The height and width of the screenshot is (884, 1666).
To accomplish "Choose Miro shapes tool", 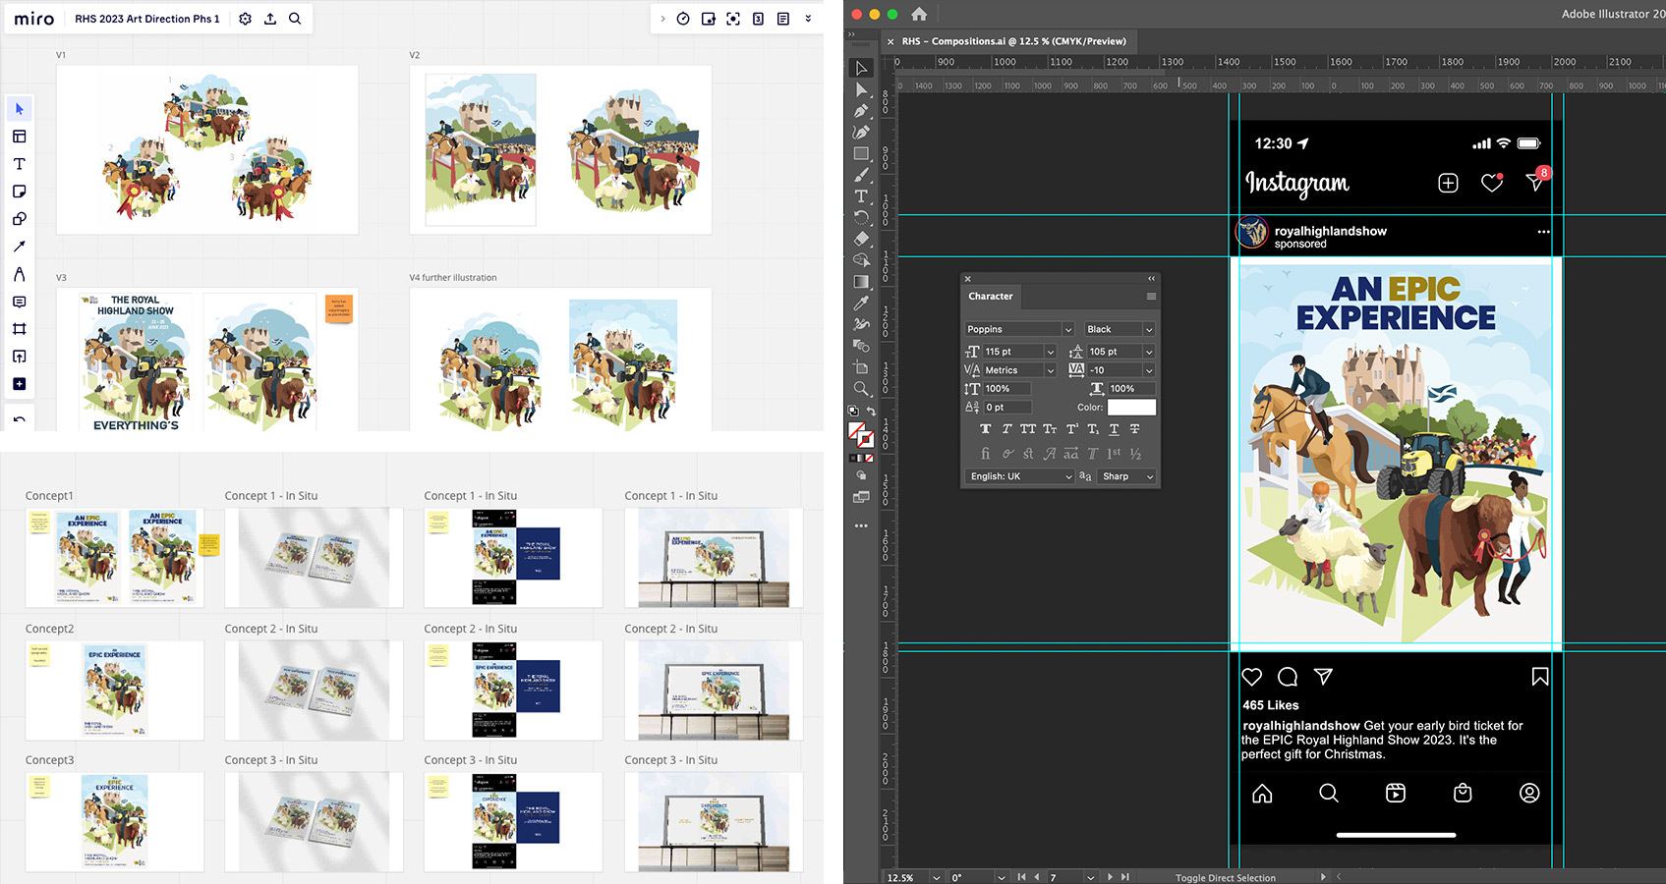I will (19, 219).
